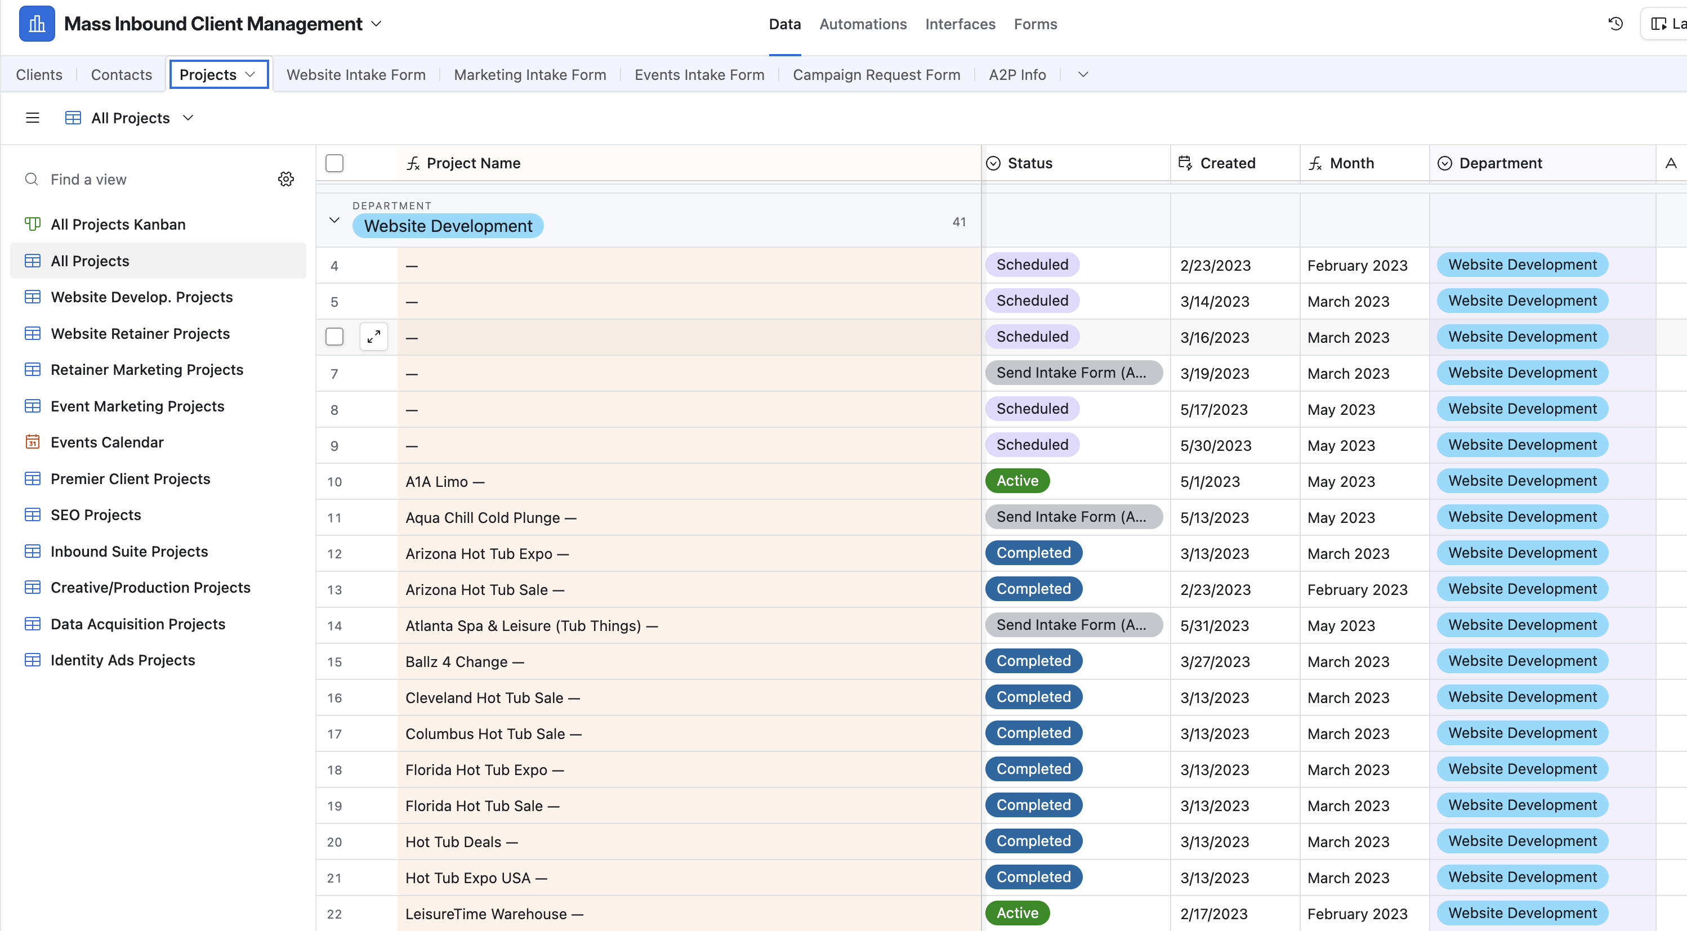Collapse the Website Development group

(x=334, y=221)
